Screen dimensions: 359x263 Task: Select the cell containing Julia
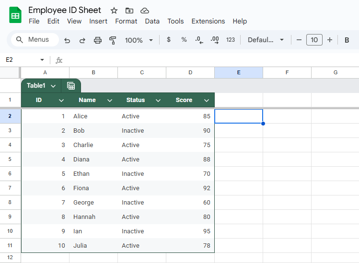pyautogui.click(x=93, y=246)
